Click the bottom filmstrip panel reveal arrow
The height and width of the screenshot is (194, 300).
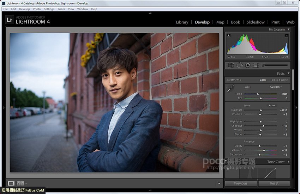tap(150, 190)
